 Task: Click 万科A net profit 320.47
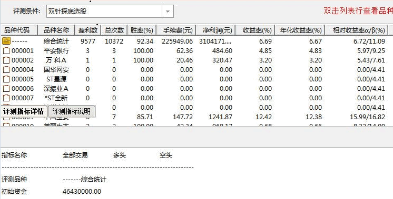pos(222,60)
